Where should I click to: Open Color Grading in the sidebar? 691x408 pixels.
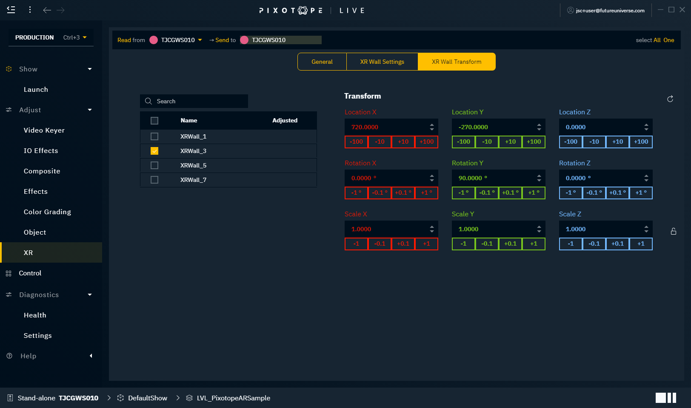point(47,212)
